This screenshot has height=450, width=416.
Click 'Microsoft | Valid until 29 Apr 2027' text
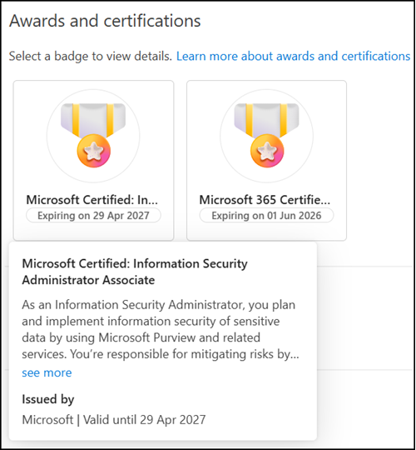pos(114,419)
